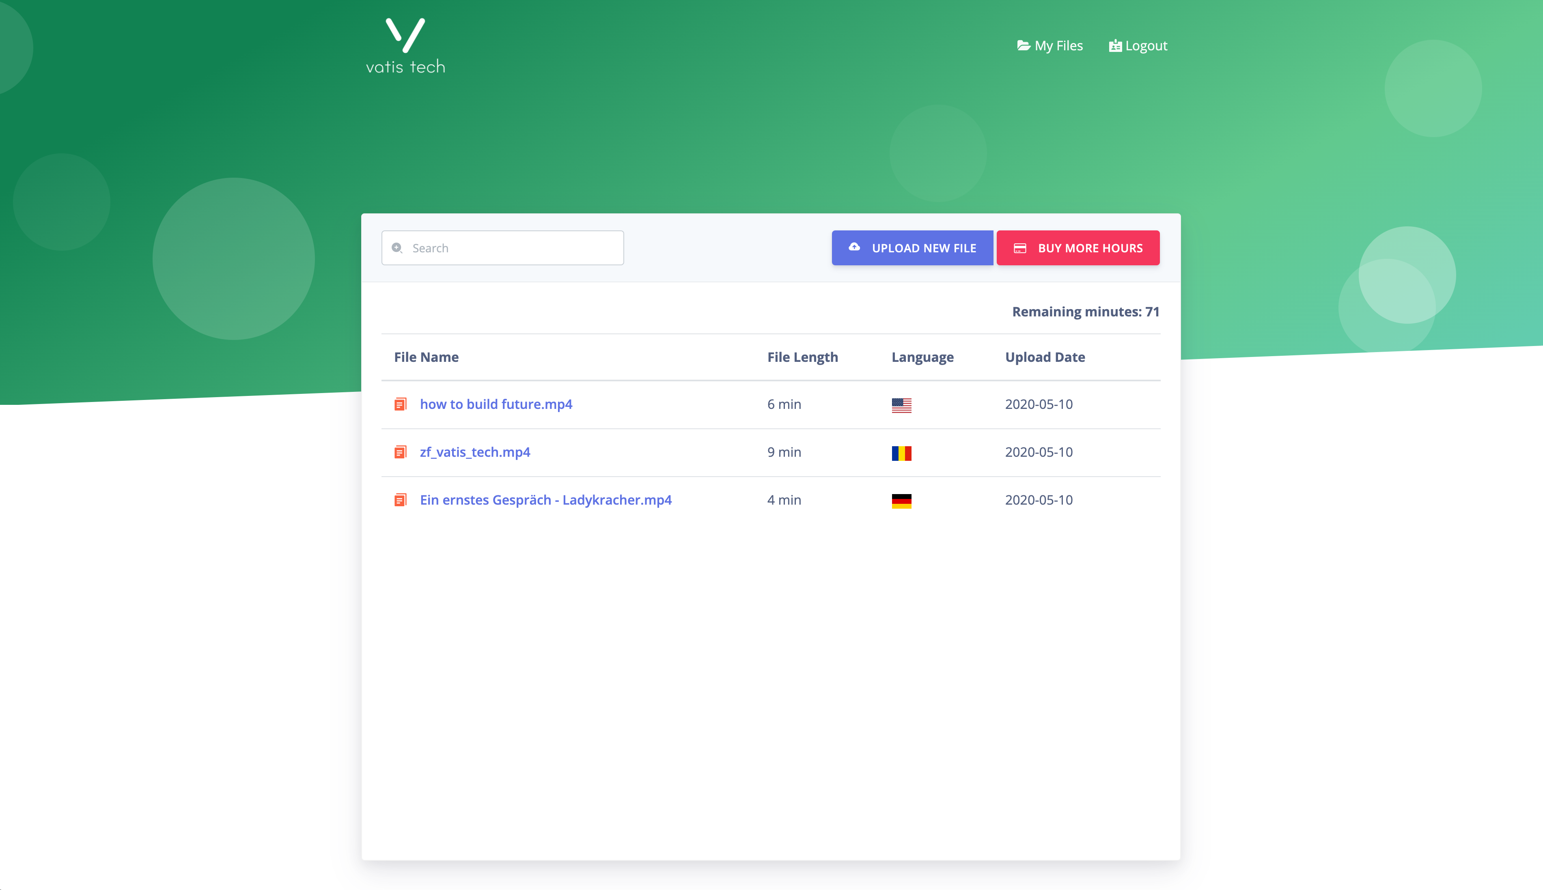The height and width of the screenshot is (890, 1543).
Task: Open Ein ernstes Gespräch - Ladykracher.mp4 link
Action: coord(545,500)
